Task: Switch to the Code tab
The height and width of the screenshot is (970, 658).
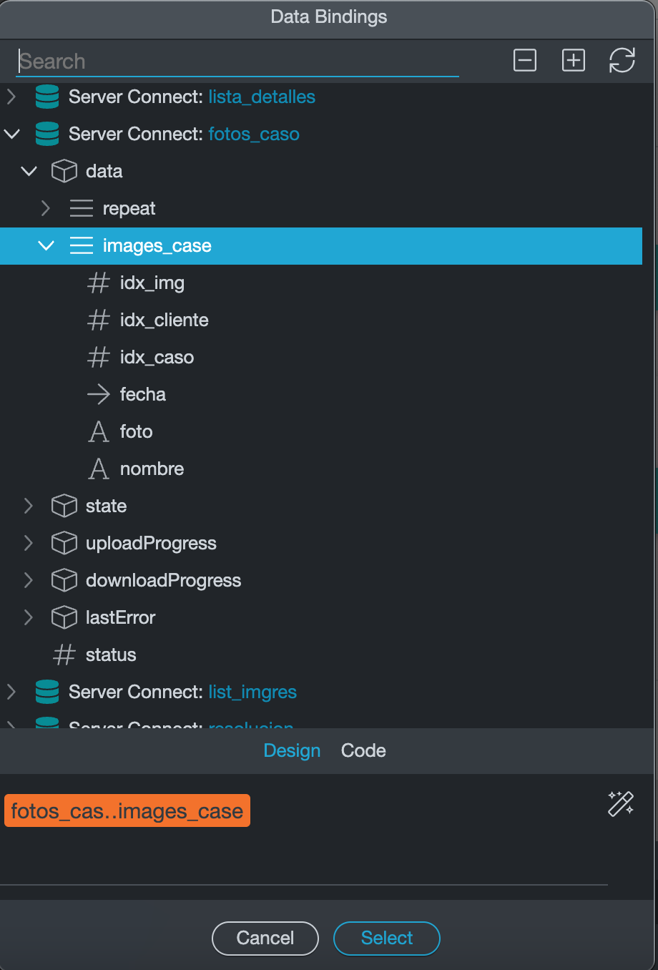Action: click(363, 750)
